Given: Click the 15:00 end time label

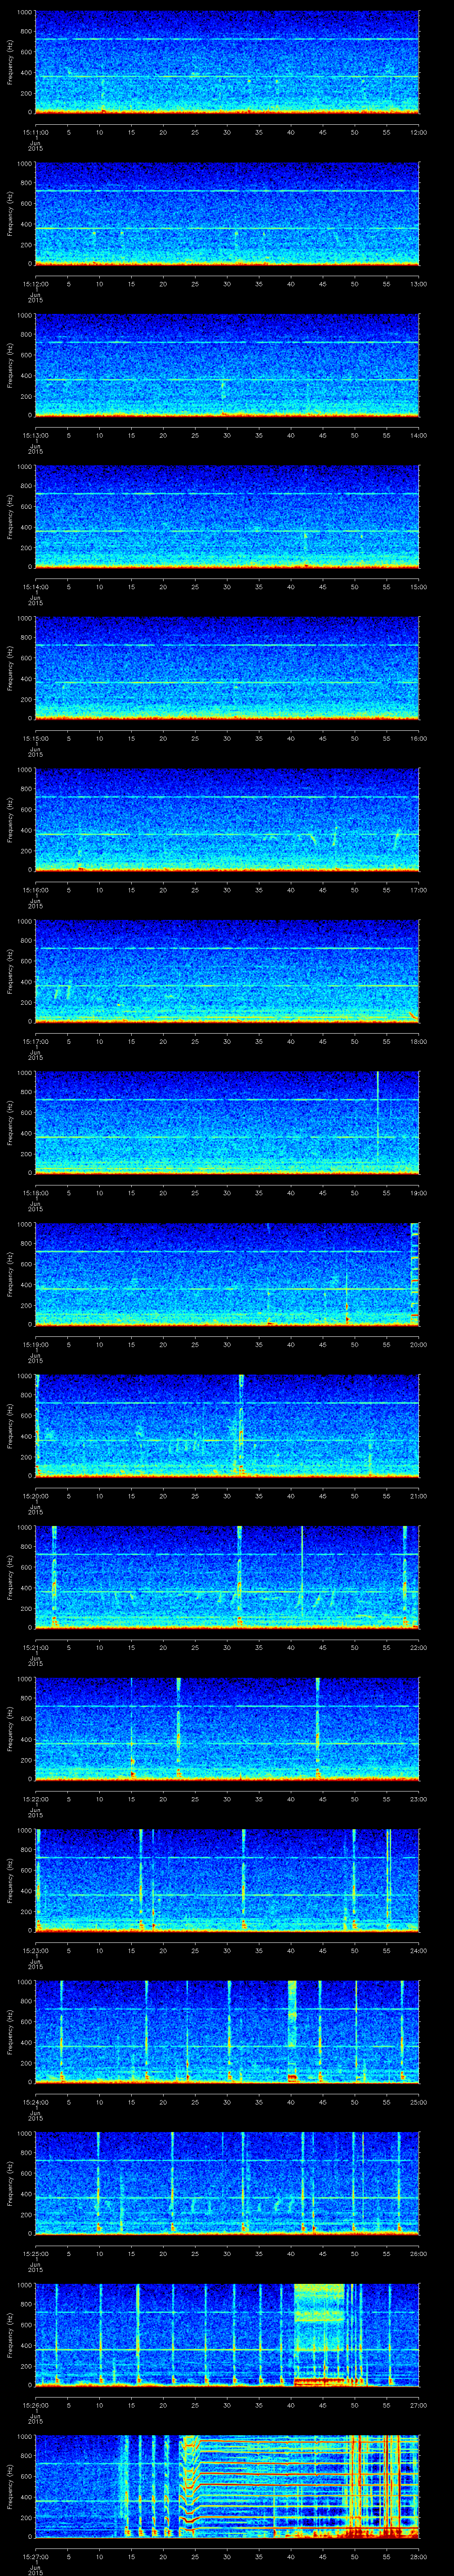Looking at the screenshot, I should (418, 587).
